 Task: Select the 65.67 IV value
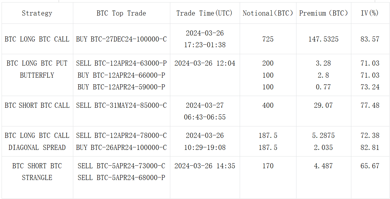[x=370, y=166]
